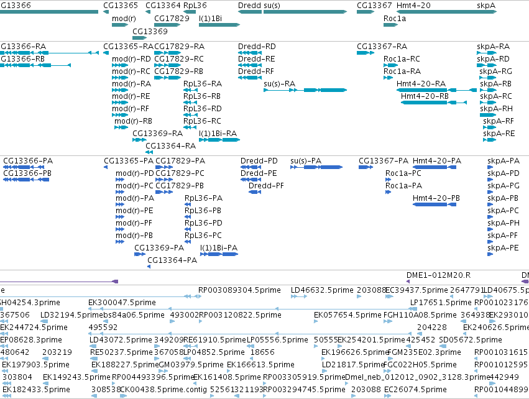The width and height of the screenshot is (529, 399).
Task: Open protein label Hmt4-20-PA
Action: click(437, 160)
